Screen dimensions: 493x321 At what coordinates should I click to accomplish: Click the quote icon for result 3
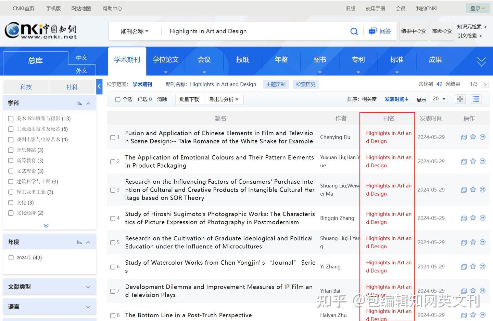pyautogui.click(x=483, y=190)
